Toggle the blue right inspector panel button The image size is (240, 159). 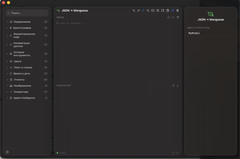point(172,10)
